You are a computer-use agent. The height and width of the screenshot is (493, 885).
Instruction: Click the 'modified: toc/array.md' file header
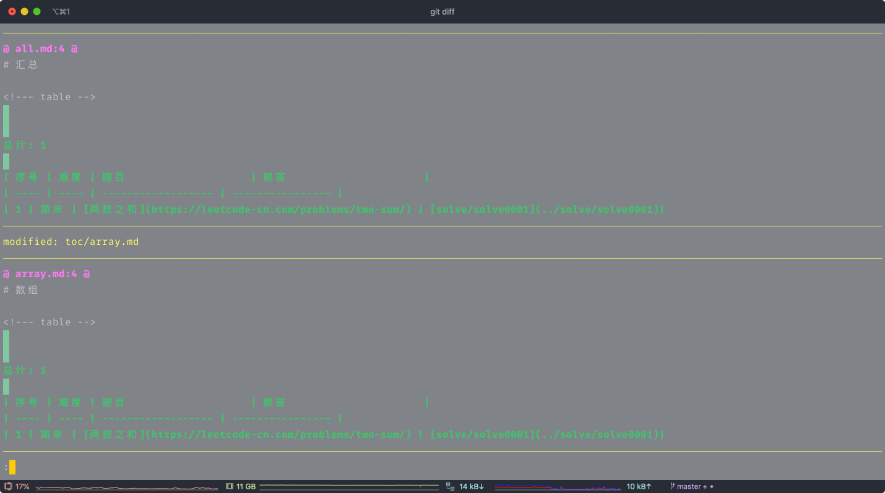click(71, 242)
